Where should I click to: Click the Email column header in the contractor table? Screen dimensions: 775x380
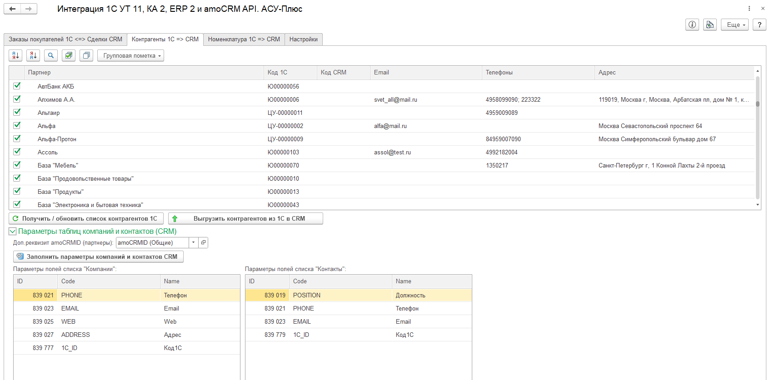point(426,73)
